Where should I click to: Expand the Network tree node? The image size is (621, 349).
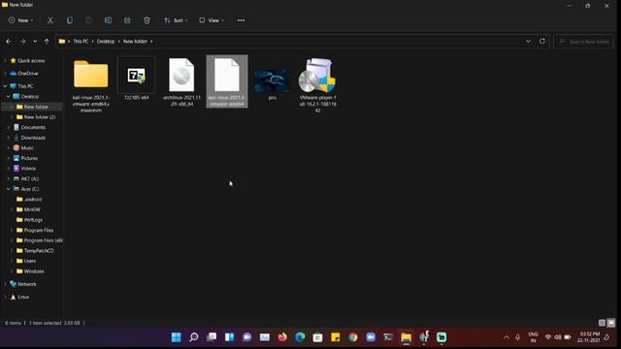[5, 284]
